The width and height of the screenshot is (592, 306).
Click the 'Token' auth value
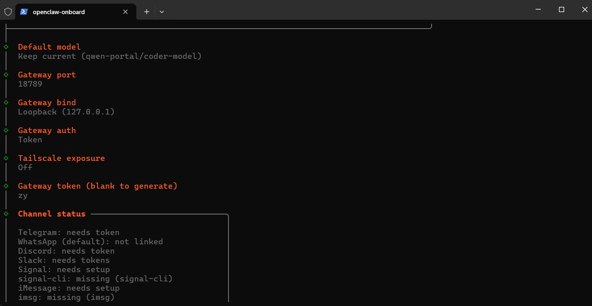pyautogui.click(x=30, y=139)
